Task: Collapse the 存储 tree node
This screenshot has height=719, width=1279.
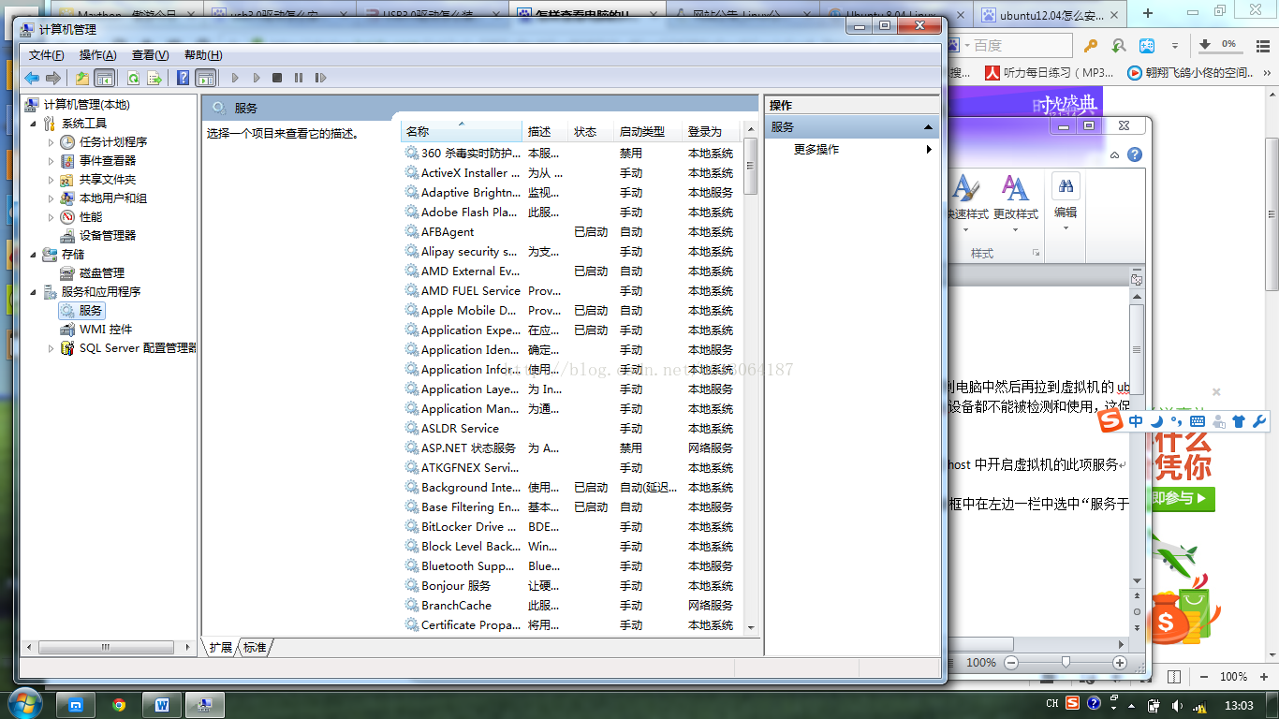Action: 35,255
